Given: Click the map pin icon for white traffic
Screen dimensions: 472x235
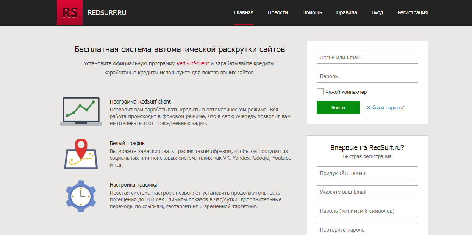Looking at the screenshot, I should tap(81, 154).
